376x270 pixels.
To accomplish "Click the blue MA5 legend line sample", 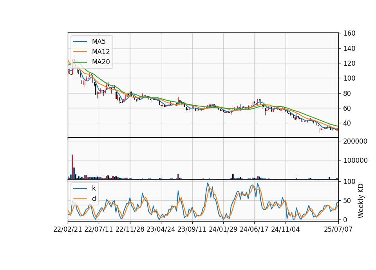I will pyautogui.click(x=80, y=41).
